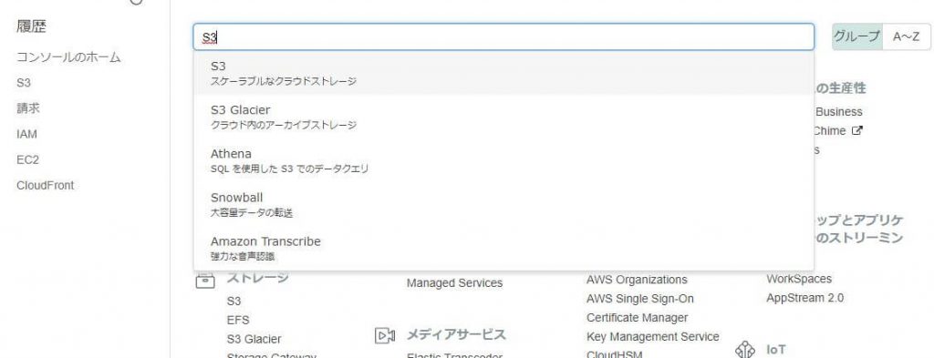
Task: Open AppStream 2.0 link
Action: pos(804,298)
